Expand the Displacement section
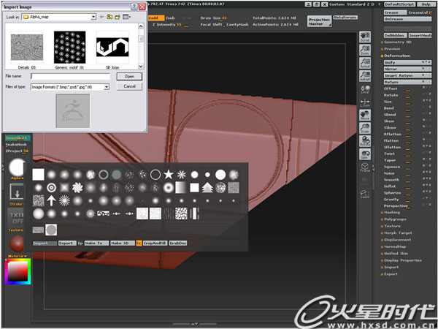The width and height of the screenshot is (438, 329). [397, 240]
